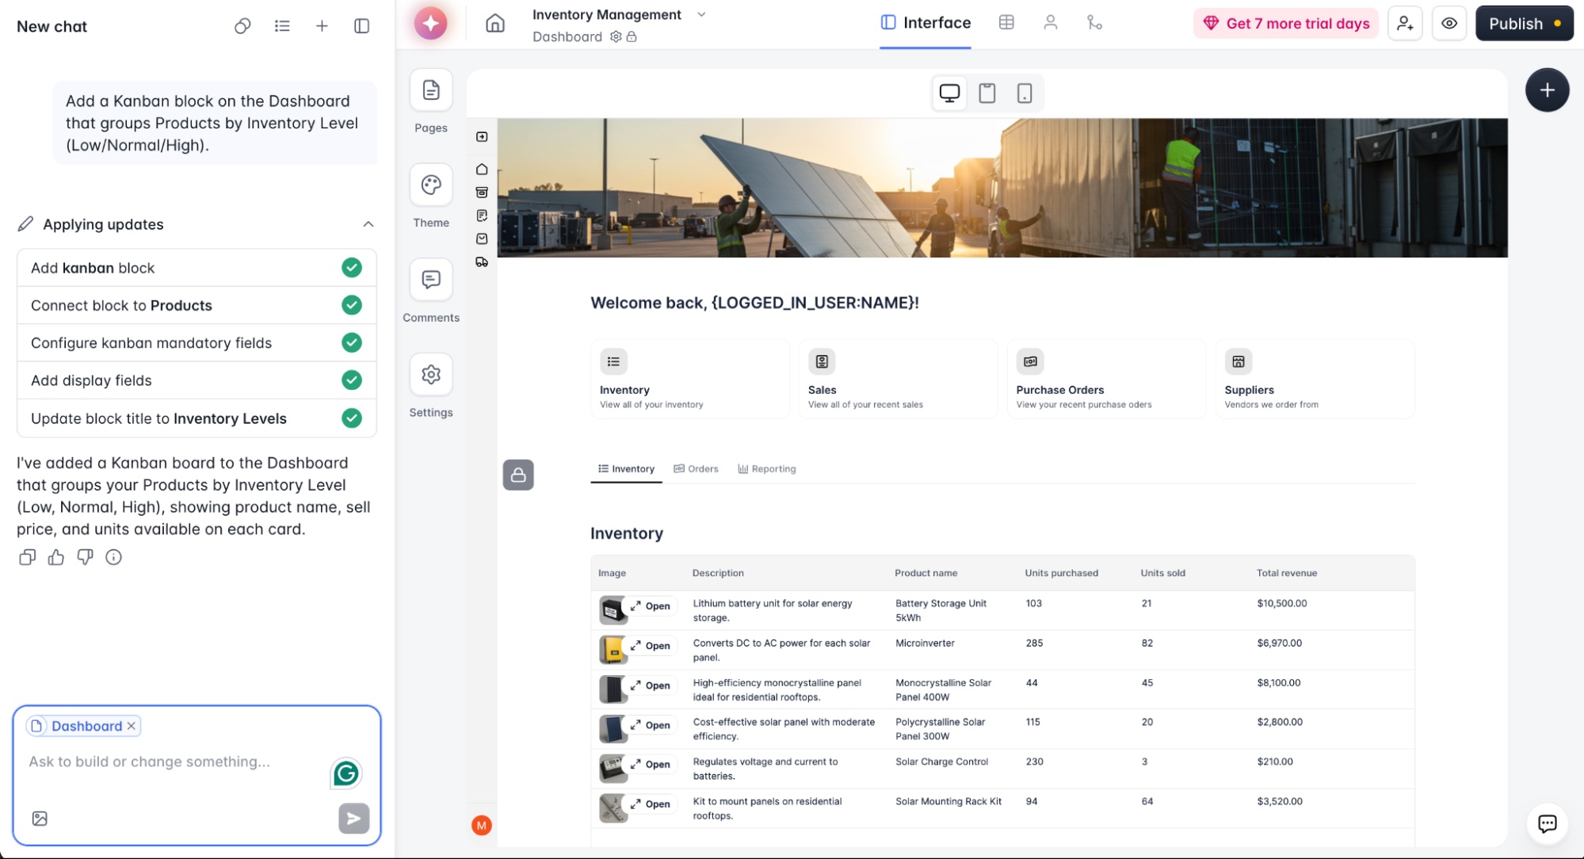This screenshot has width=1584, height=859.
Task: Select the archive box page icon
Action: coord(482,193)
